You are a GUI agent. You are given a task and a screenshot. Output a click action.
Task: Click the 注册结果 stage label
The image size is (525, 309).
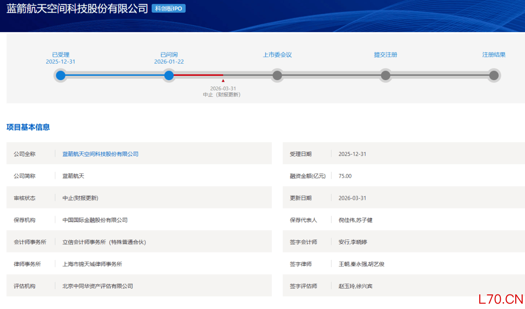(494, 55)
